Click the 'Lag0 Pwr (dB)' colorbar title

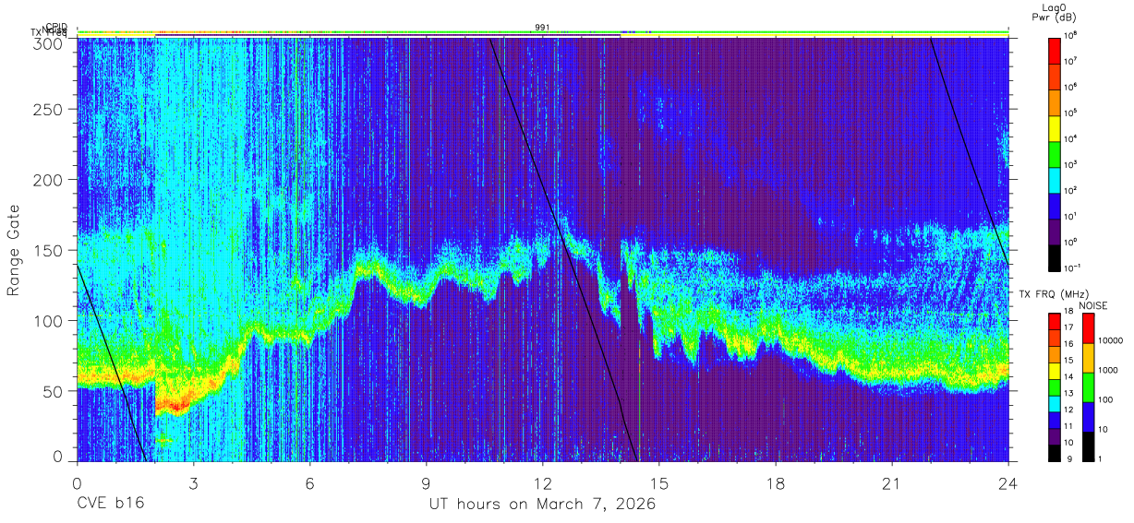(1055, 11)
